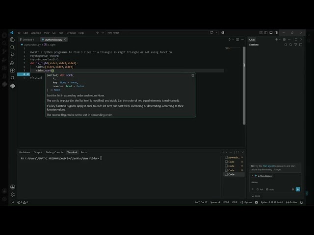Open the Search view in the activity bar
This screenshot has height=235, width=314.
click(12, 47)
